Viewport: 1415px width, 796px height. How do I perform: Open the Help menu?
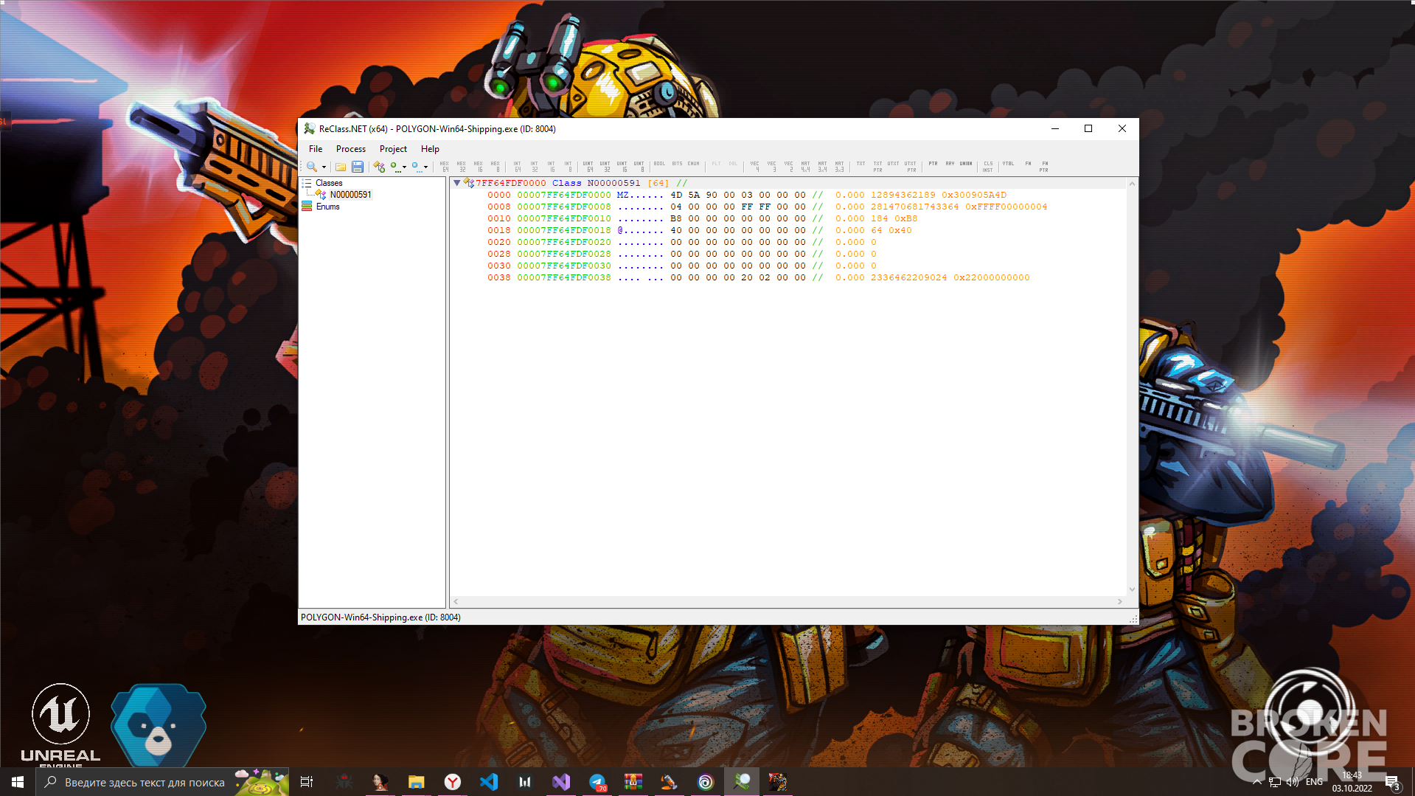pos(430,149)
